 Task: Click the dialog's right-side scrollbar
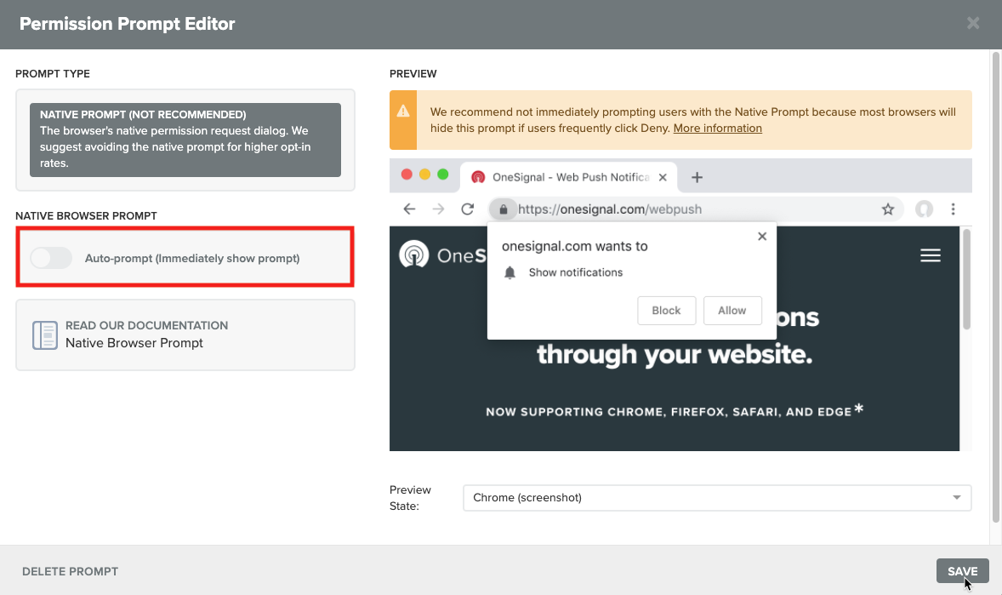click(x=995, y=288)
